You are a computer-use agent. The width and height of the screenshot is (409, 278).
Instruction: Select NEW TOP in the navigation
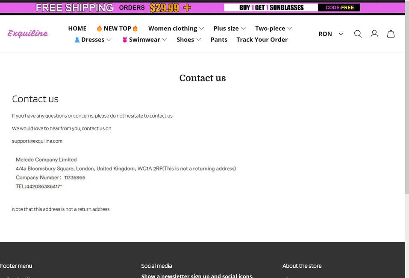tap(117, 28)
